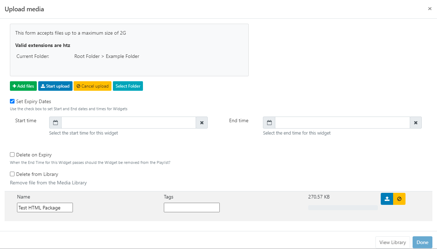This screenshot has height=249, width=437.
Task: Clear the End time with X icon
Action: tap(416, 123)
